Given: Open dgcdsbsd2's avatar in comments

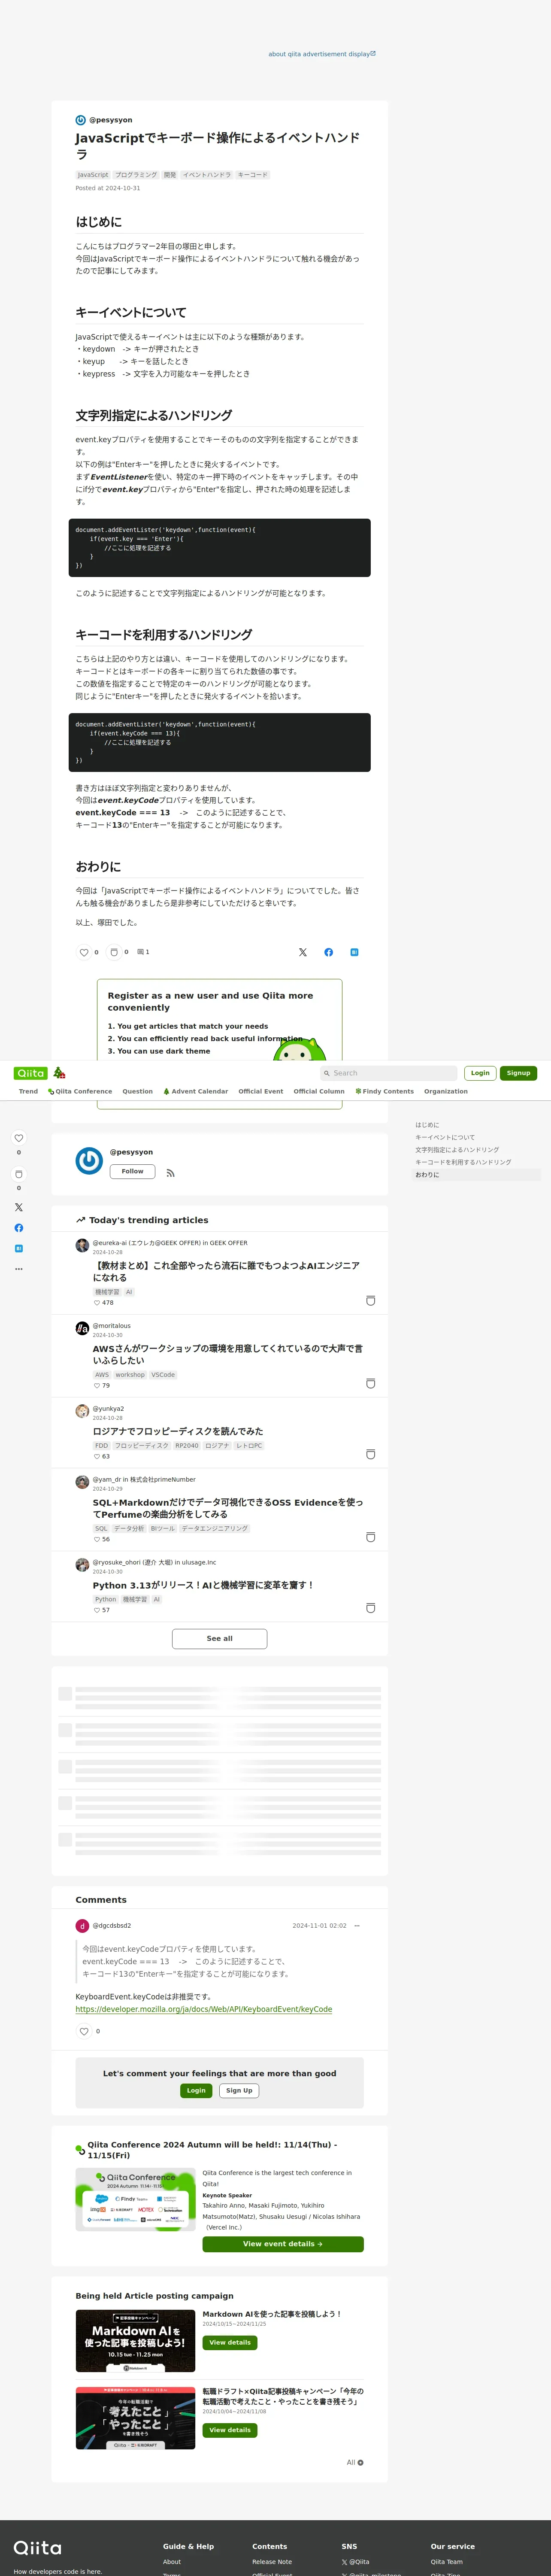Looking at the screenshot, I should (x=82, y=1926).
